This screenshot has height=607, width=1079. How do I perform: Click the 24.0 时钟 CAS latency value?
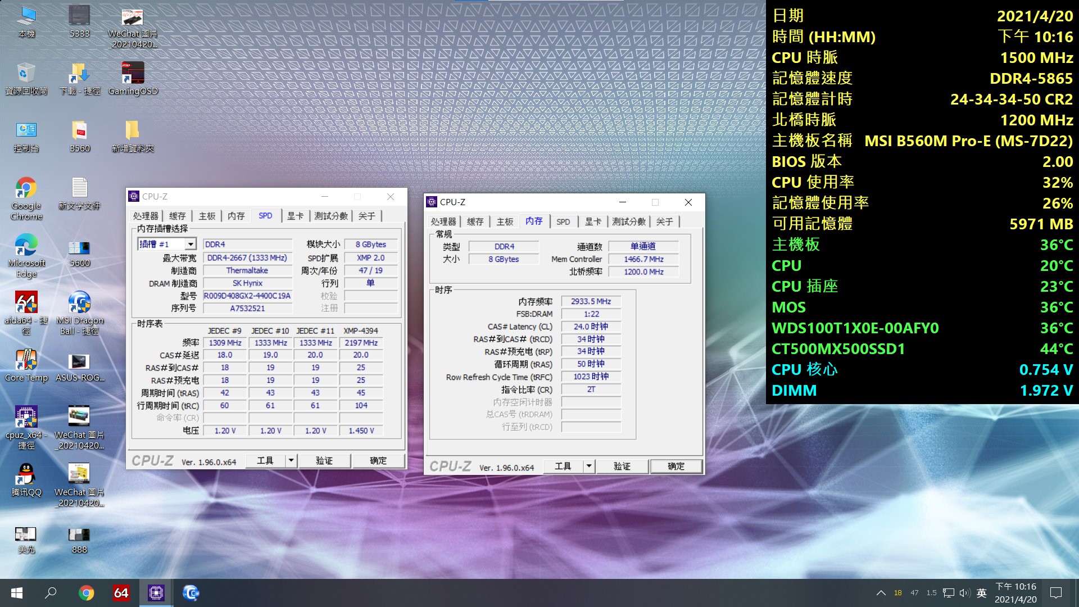[x=591, y=327]
